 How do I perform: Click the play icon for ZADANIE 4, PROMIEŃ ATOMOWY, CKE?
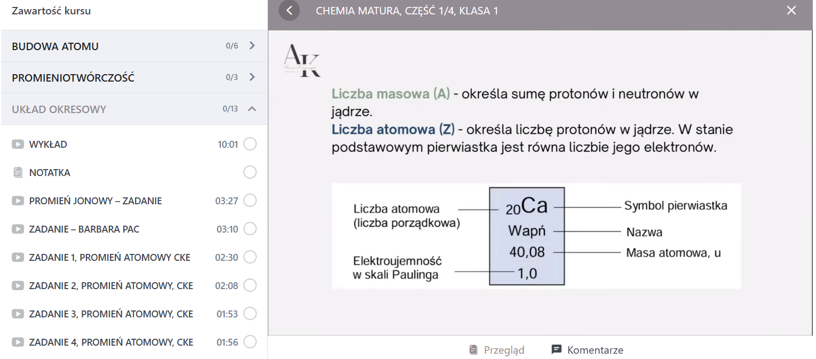[18, 342]
